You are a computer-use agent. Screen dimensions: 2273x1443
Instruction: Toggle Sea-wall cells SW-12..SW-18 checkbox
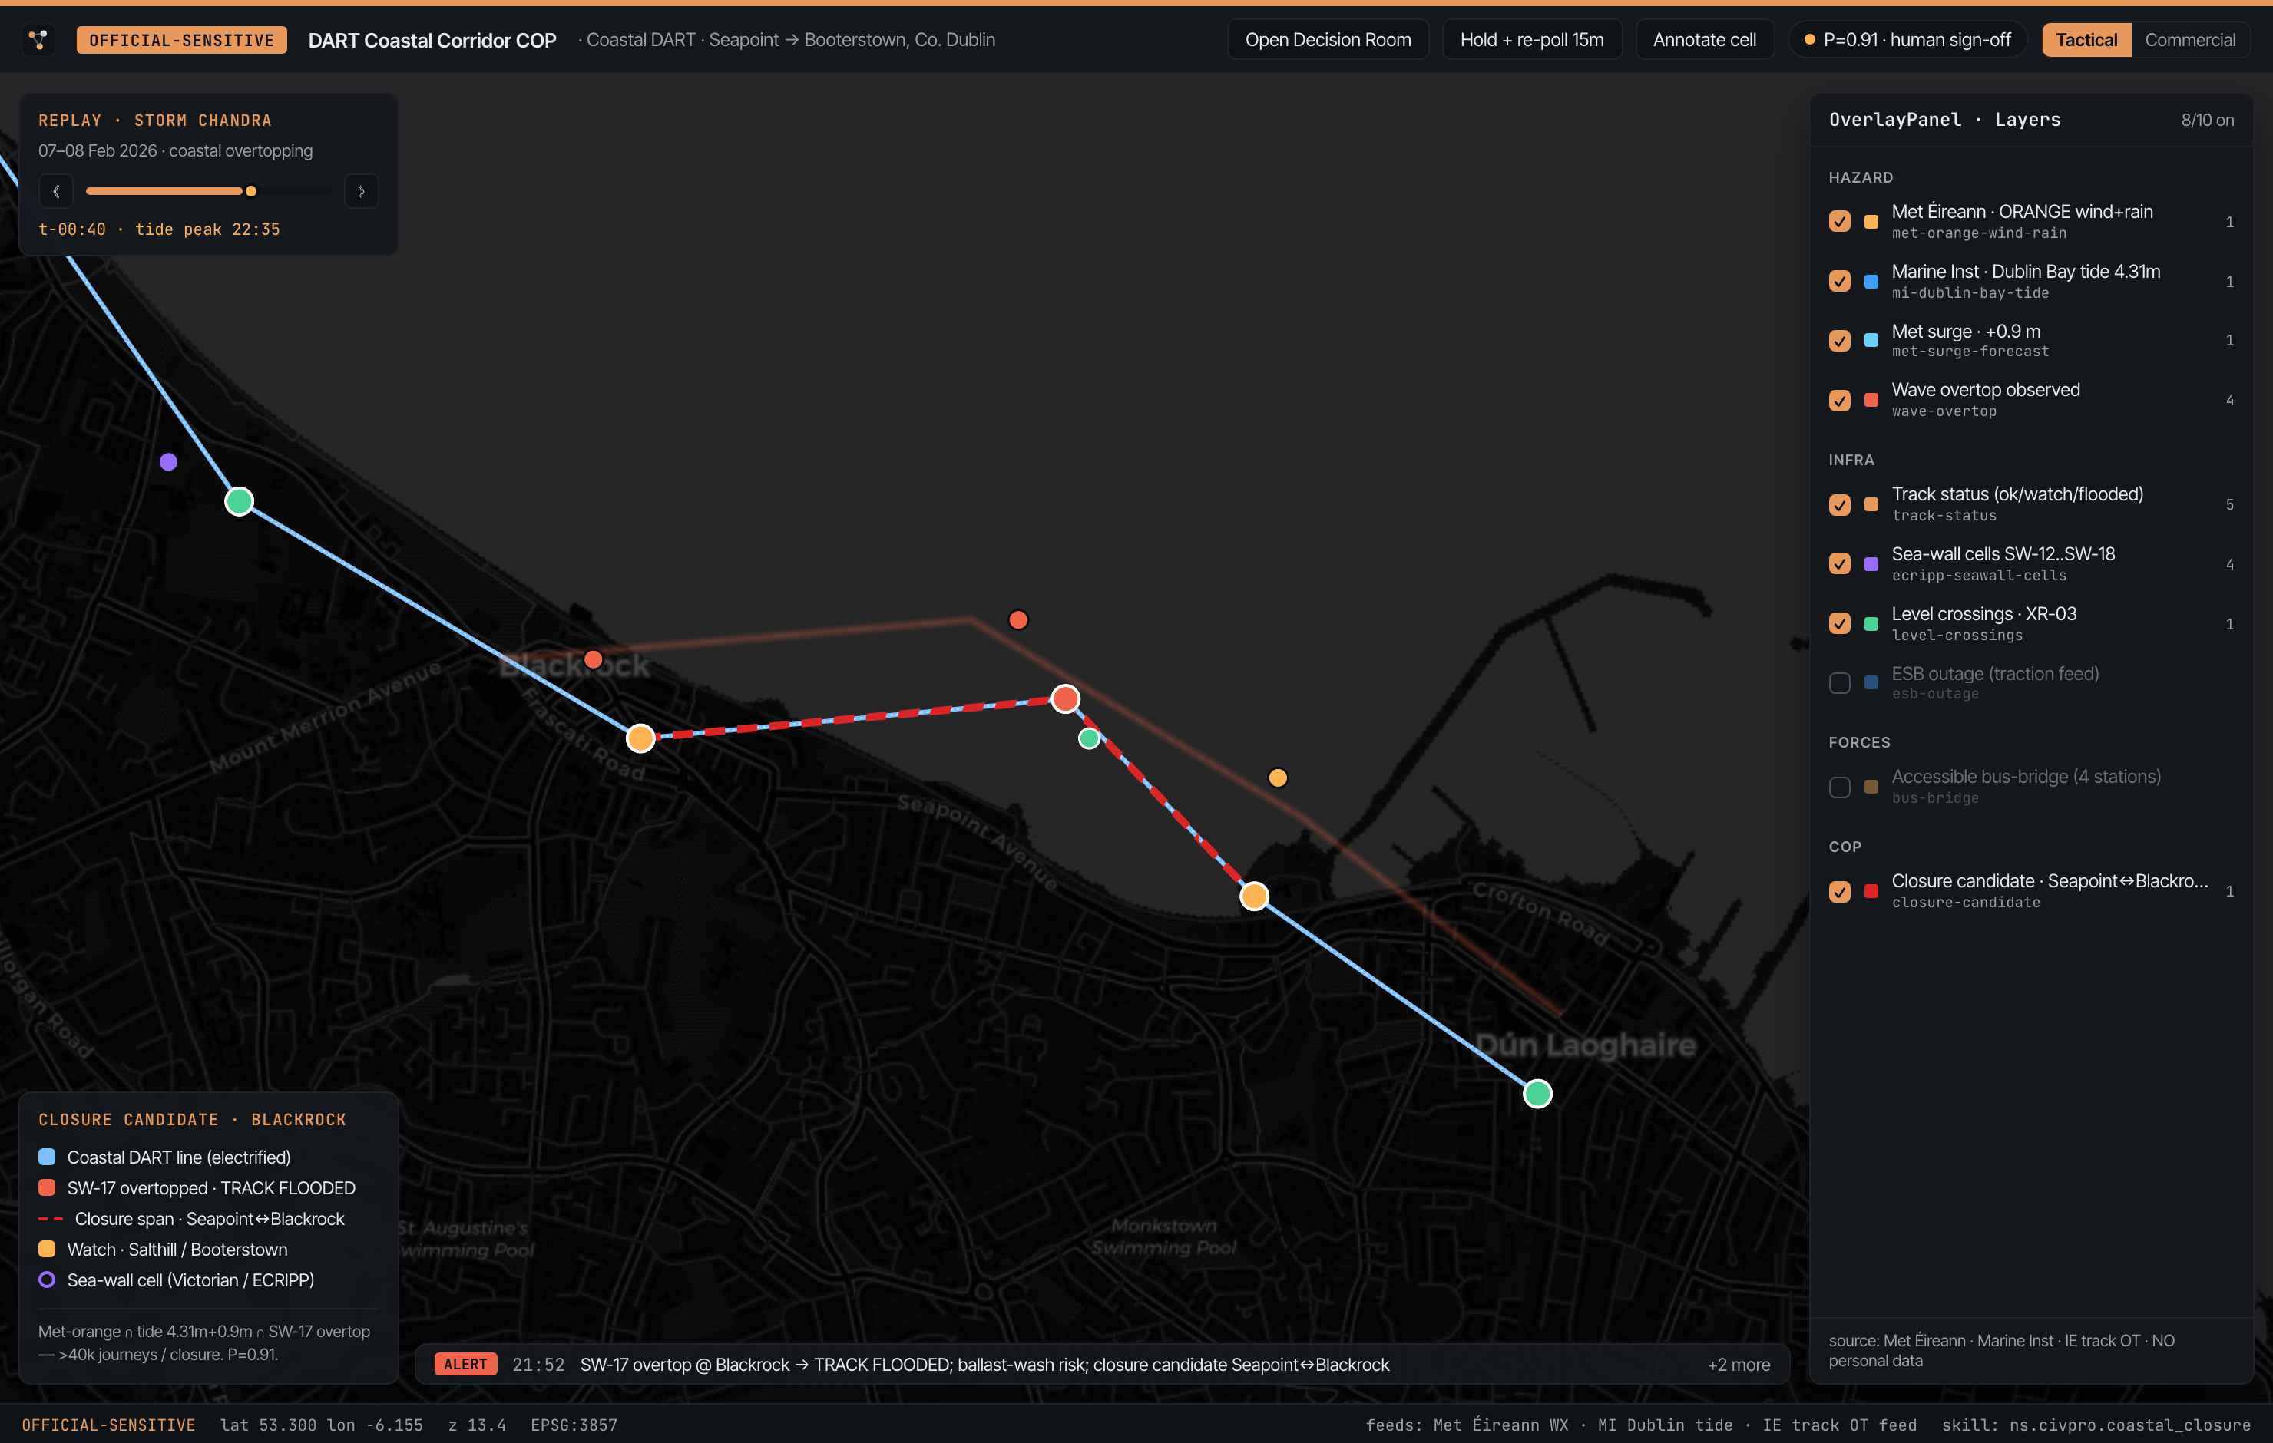[1839, 564]
